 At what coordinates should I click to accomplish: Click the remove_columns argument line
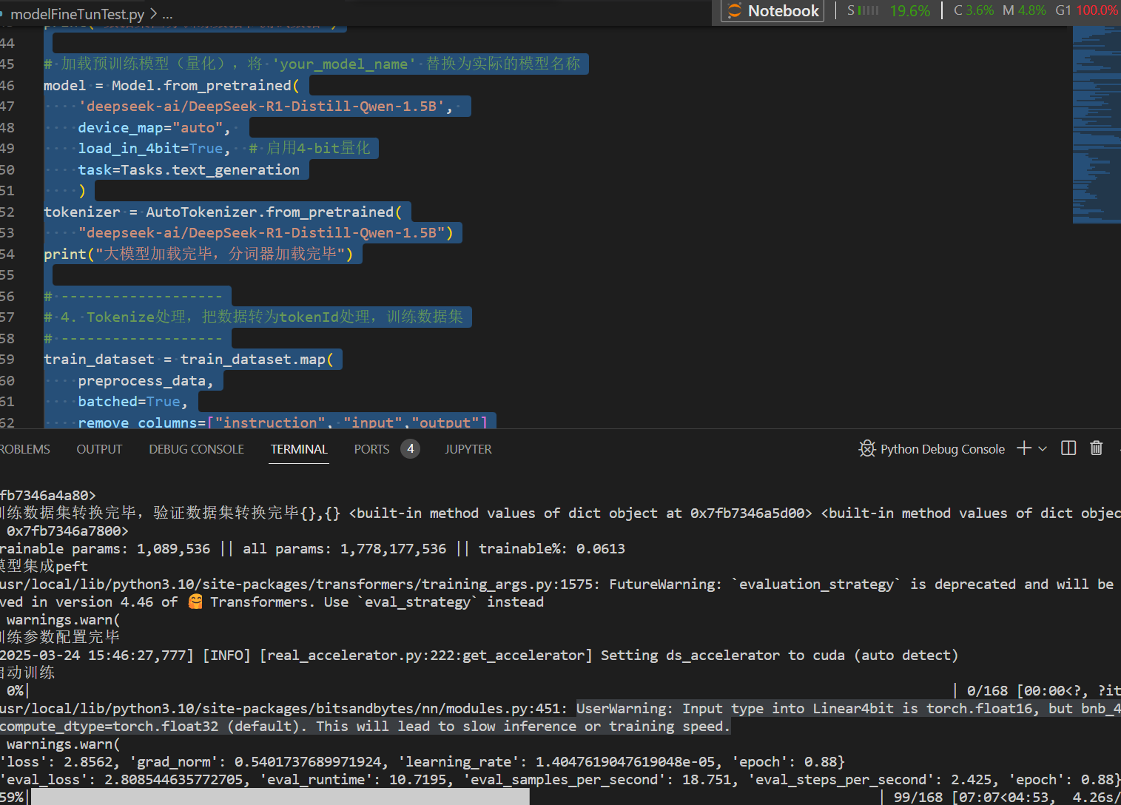pos(283,422)
